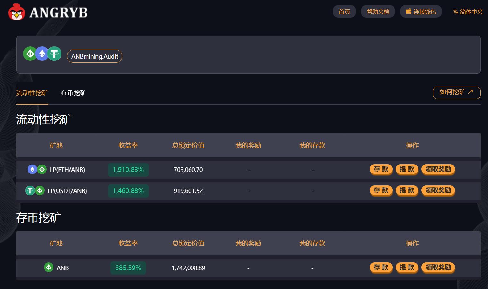Click the Angry Bird logo icon
The image size is (488, 289).
tap(17, 12)
